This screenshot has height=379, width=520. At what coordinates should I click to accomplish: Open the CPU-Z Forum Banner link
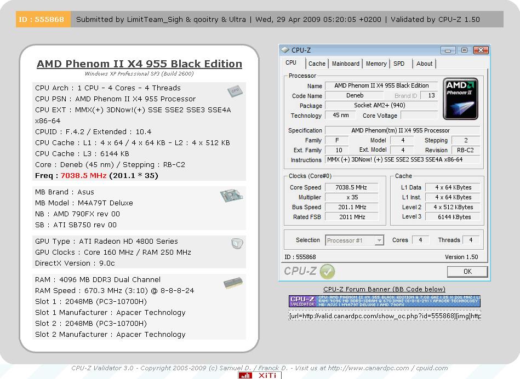(384, 289)
